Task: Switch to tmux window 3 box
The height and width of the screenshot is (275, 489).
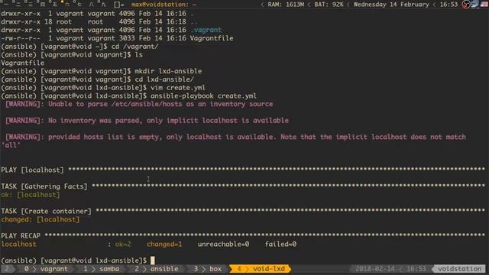Action: coord(207,269)
